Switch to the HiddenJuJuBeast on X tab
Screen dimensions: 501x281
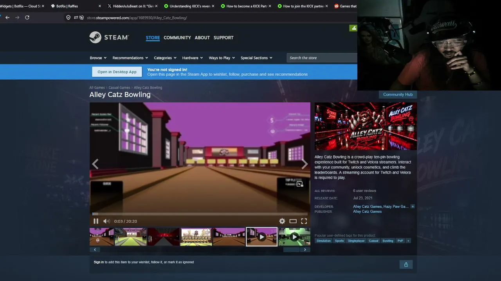[x=132, y=6]
